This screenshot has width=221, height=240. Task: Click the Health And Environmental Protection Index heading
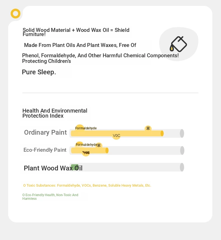tap(55, 113)
